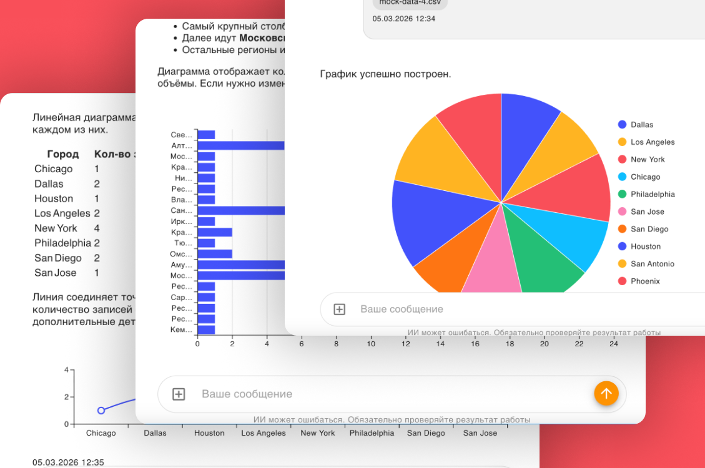
Task: Click the Chicago data point on line chart
Action: tap(101, 411)
